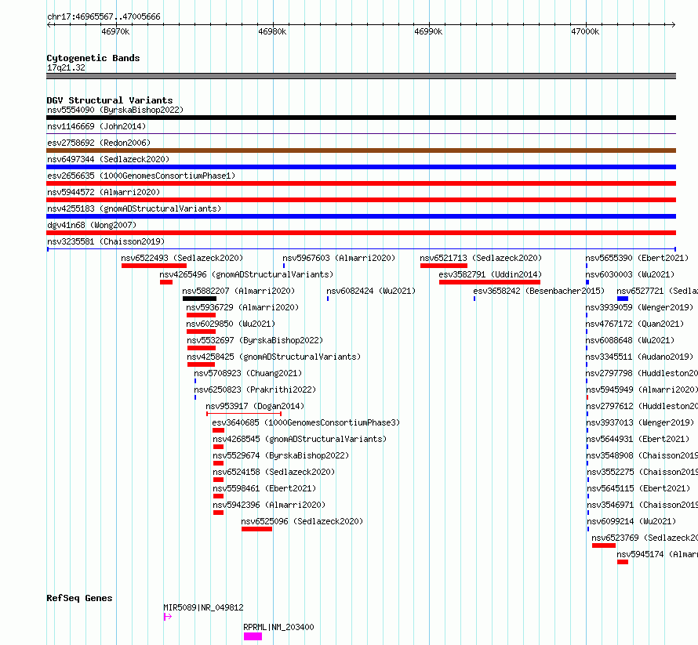
Task: Select nsv5644931 (Ebert2021) label
Action: (638, 439)
